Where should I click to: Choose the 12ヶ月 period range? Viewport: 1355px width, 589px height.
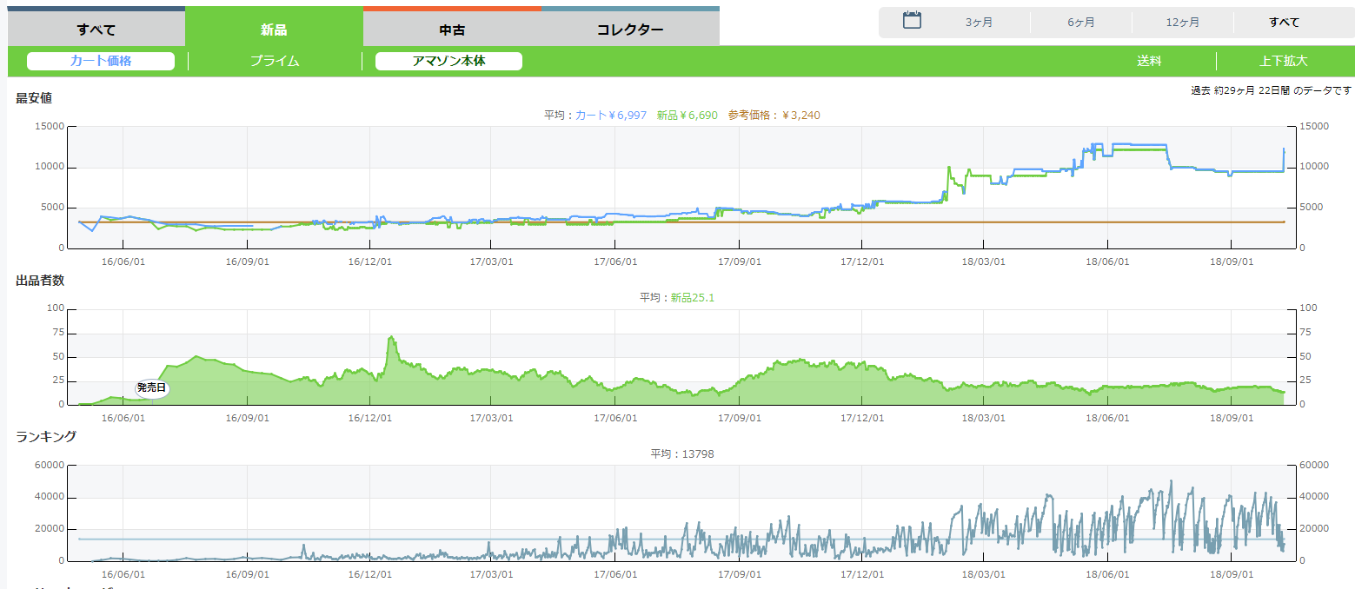[x=1183, y=23]
